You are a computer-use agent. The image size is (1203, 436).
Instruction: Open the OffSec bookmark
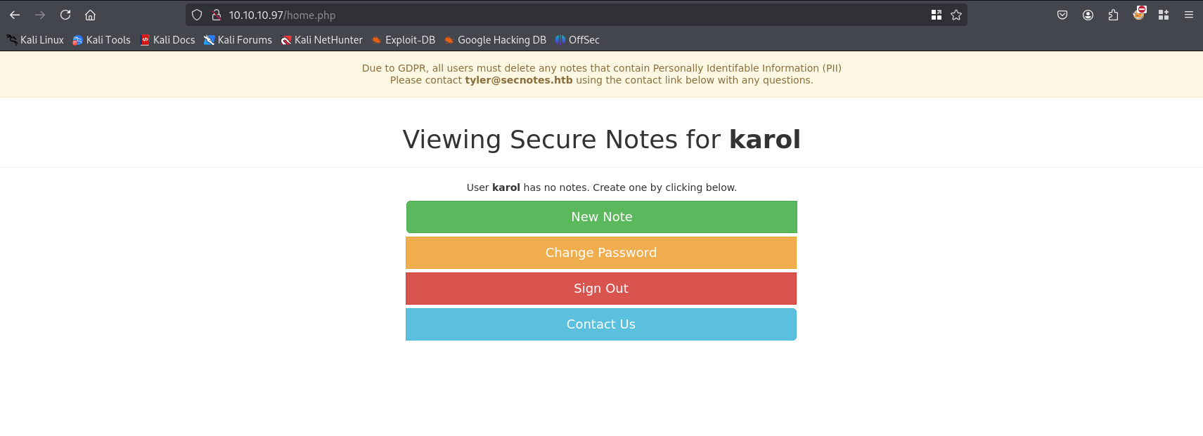coord(577,40)
